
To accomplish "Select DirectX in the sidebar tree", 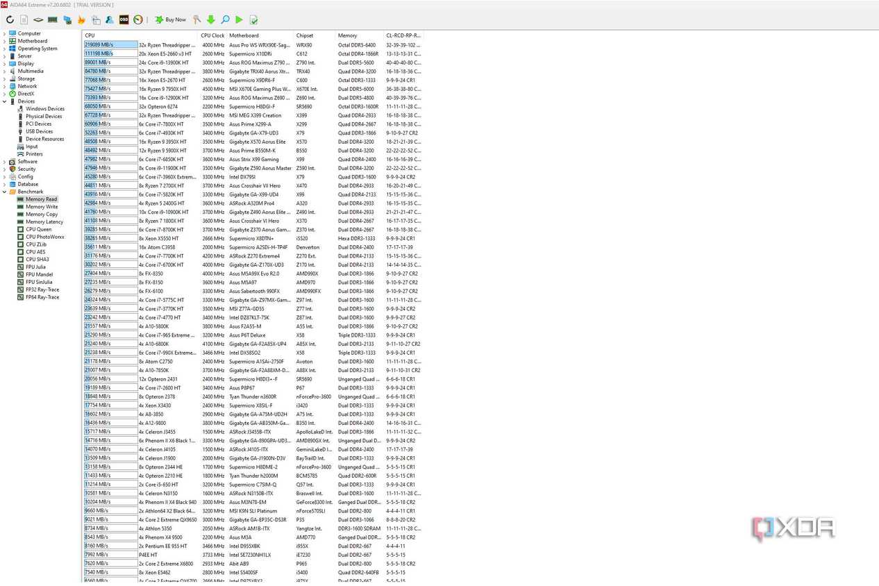I will click(26, 94).
